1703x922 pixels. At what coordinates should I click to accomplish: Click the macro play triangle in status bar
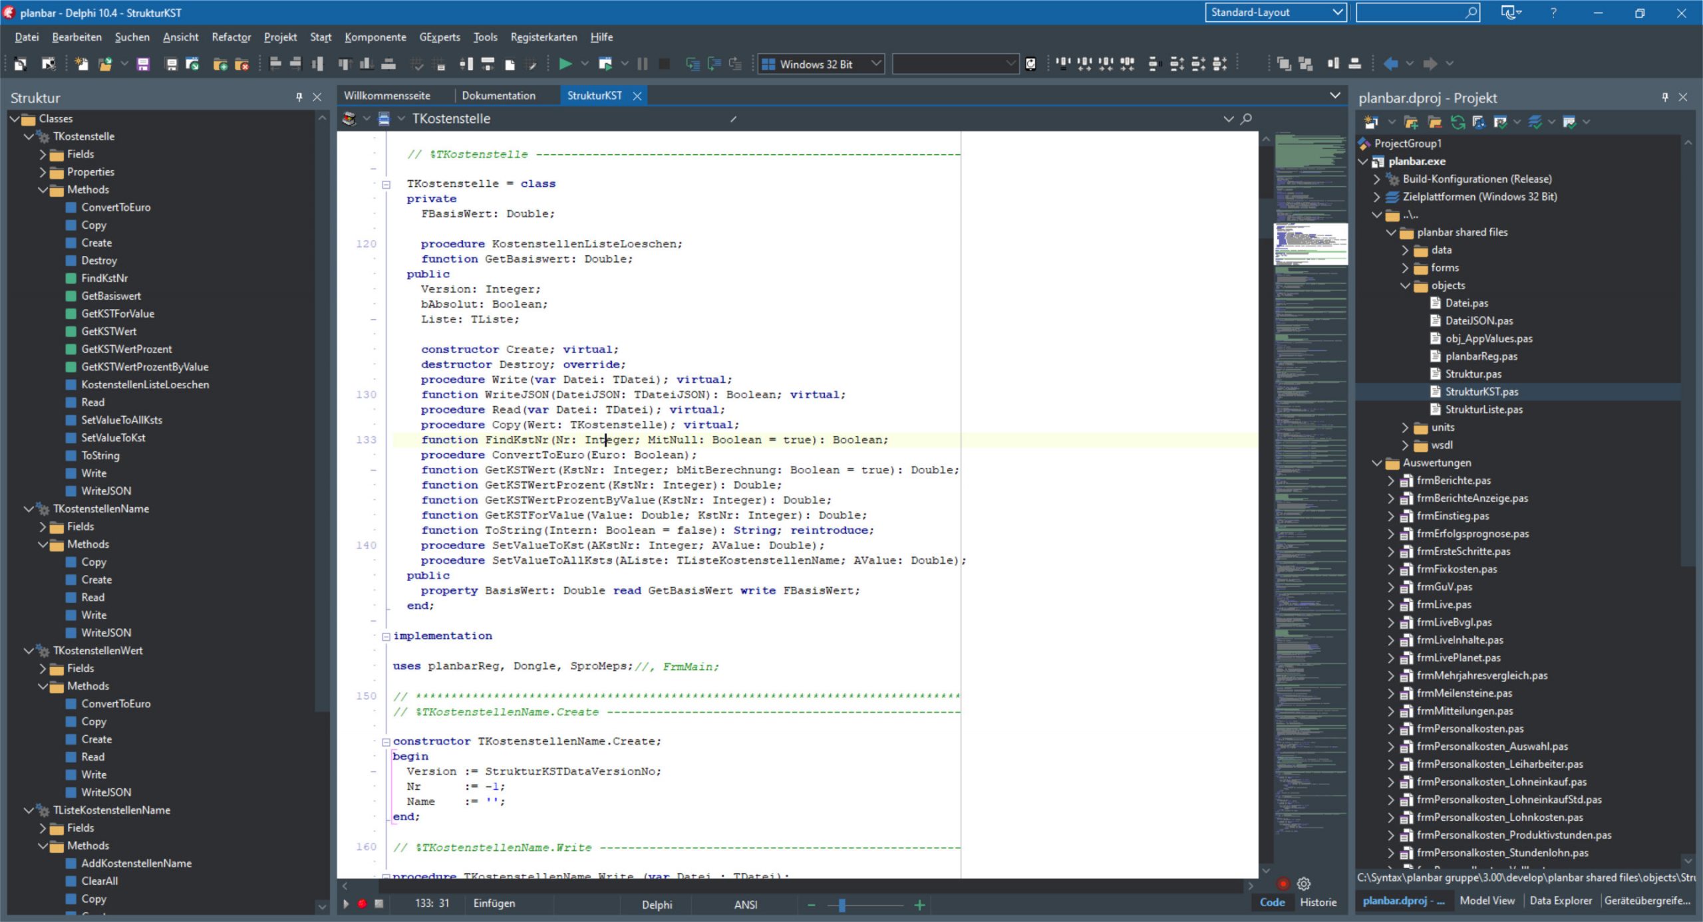point(345,904)
